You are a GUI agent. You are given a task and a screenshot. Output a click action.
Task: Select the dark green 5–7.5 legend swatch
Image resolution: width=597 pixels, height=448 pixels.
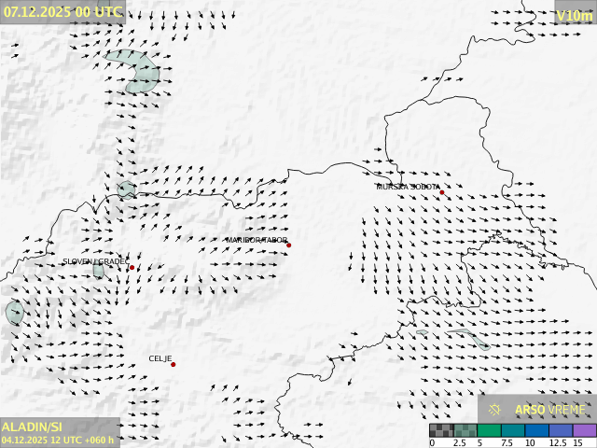pos(490,431)
